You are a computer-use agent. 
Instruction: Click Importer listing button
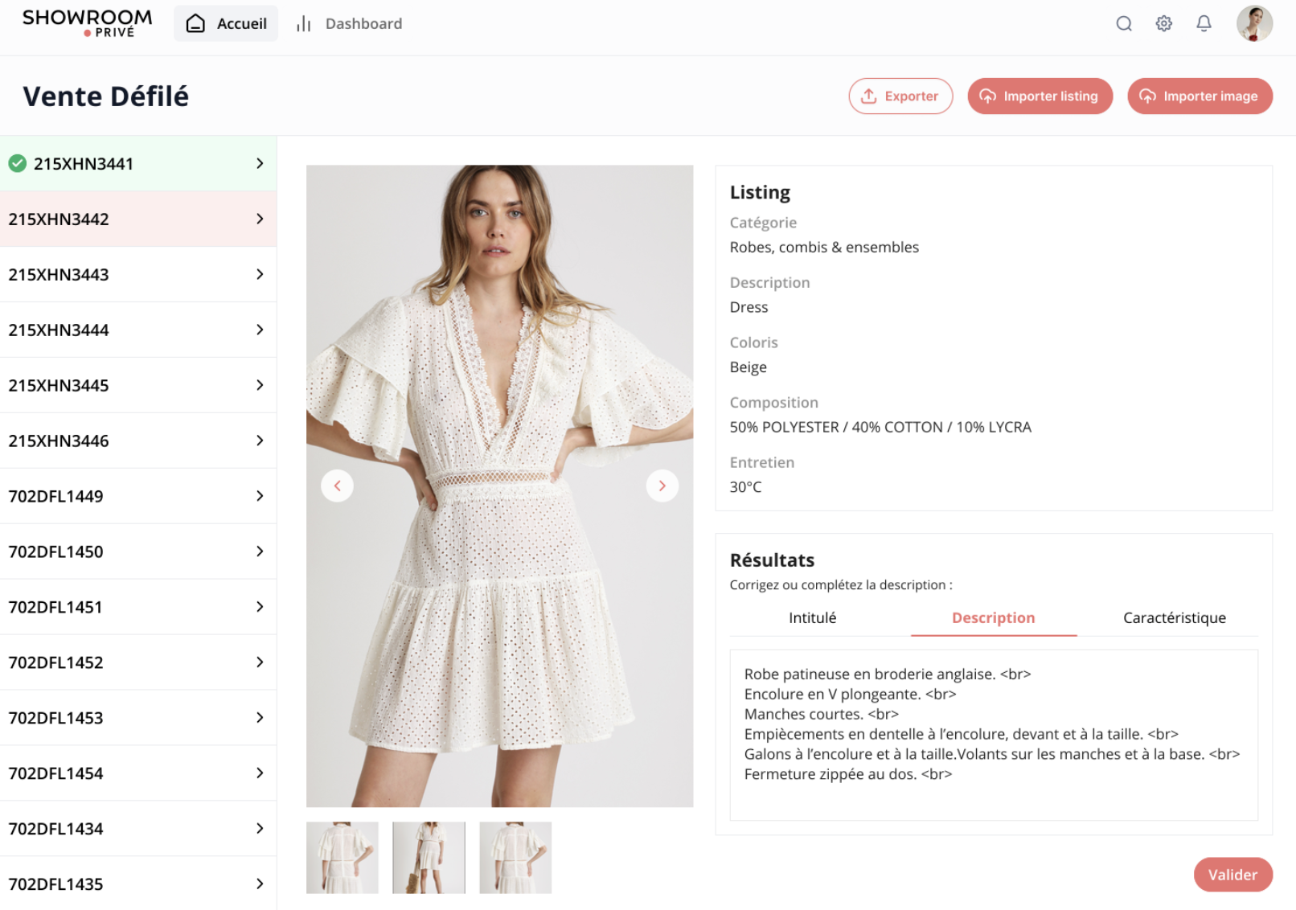coord(1040,96)
